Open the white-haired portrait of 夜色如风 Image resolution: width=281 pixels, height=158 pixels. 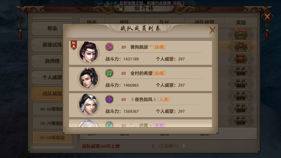(x=89, y=105)
